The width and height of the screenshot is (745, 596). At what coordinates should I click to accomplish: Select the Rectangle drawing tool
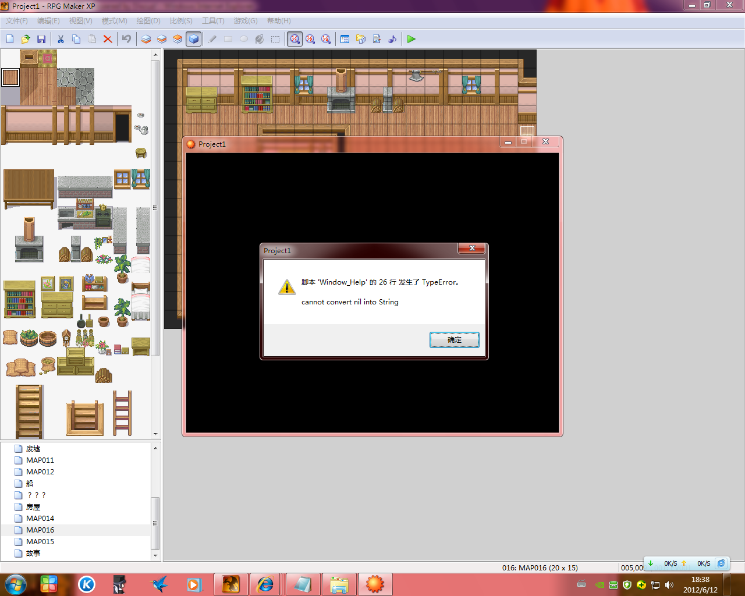pyautogui.click(x=228, y=39)
